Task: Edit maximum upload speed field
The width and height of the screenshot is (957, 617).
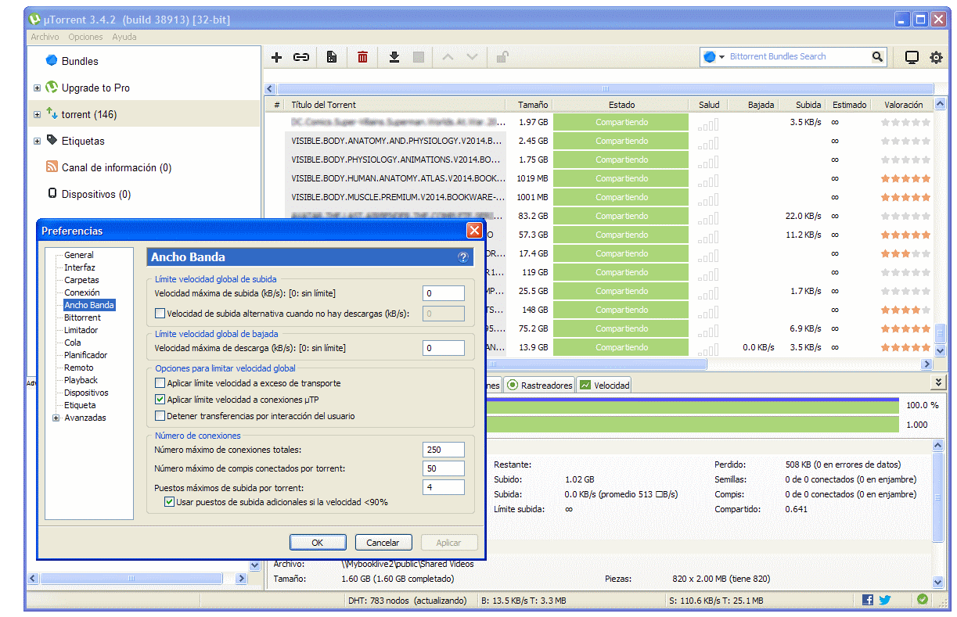Action: point(444,293)
